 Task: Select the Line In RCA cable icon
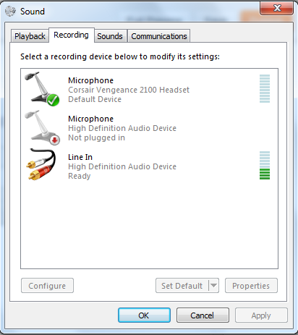[41, 164]
